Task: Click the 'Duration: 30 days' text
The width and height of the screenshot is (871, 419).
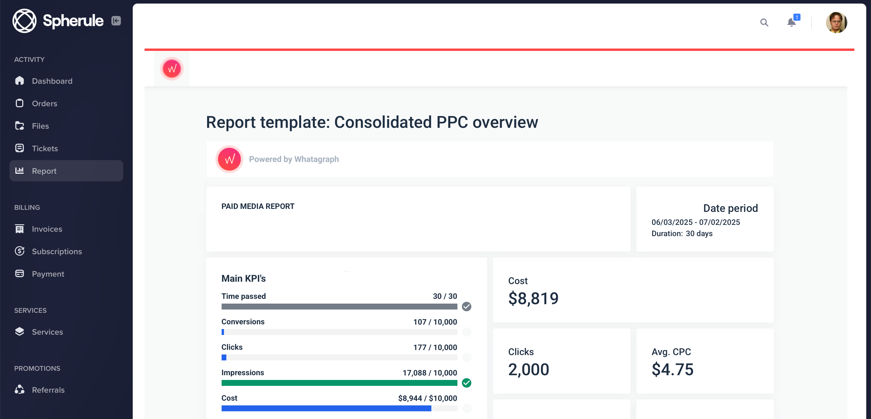Action: coord(682,233)
